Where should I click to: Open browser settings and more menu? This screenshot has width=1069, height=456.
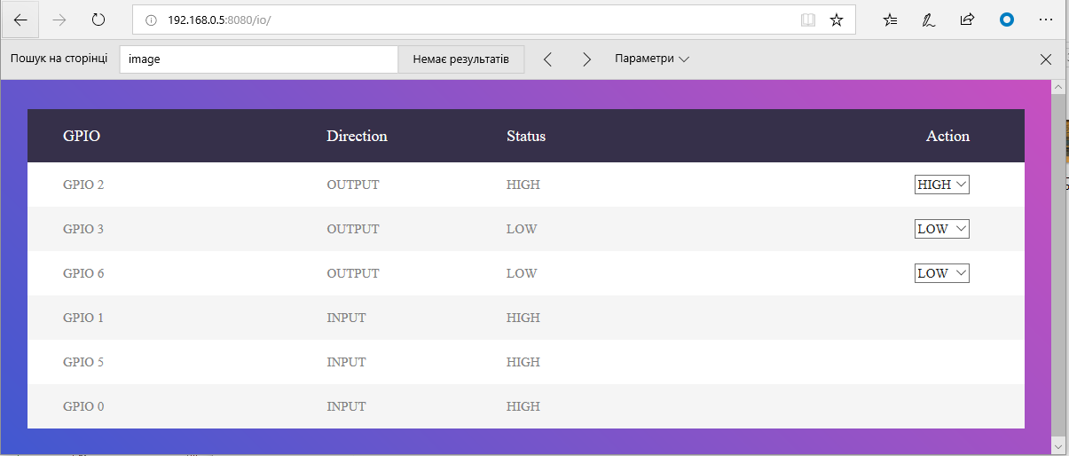click(1045, 20)
